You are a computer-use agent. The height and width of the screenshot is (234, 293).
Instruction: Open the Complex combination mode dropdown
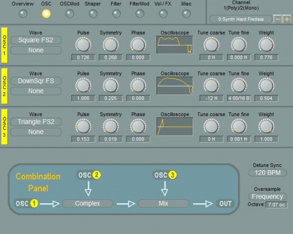click(87, 204)
